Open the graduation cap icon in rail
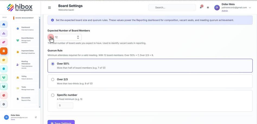 (x=4, y=60)
